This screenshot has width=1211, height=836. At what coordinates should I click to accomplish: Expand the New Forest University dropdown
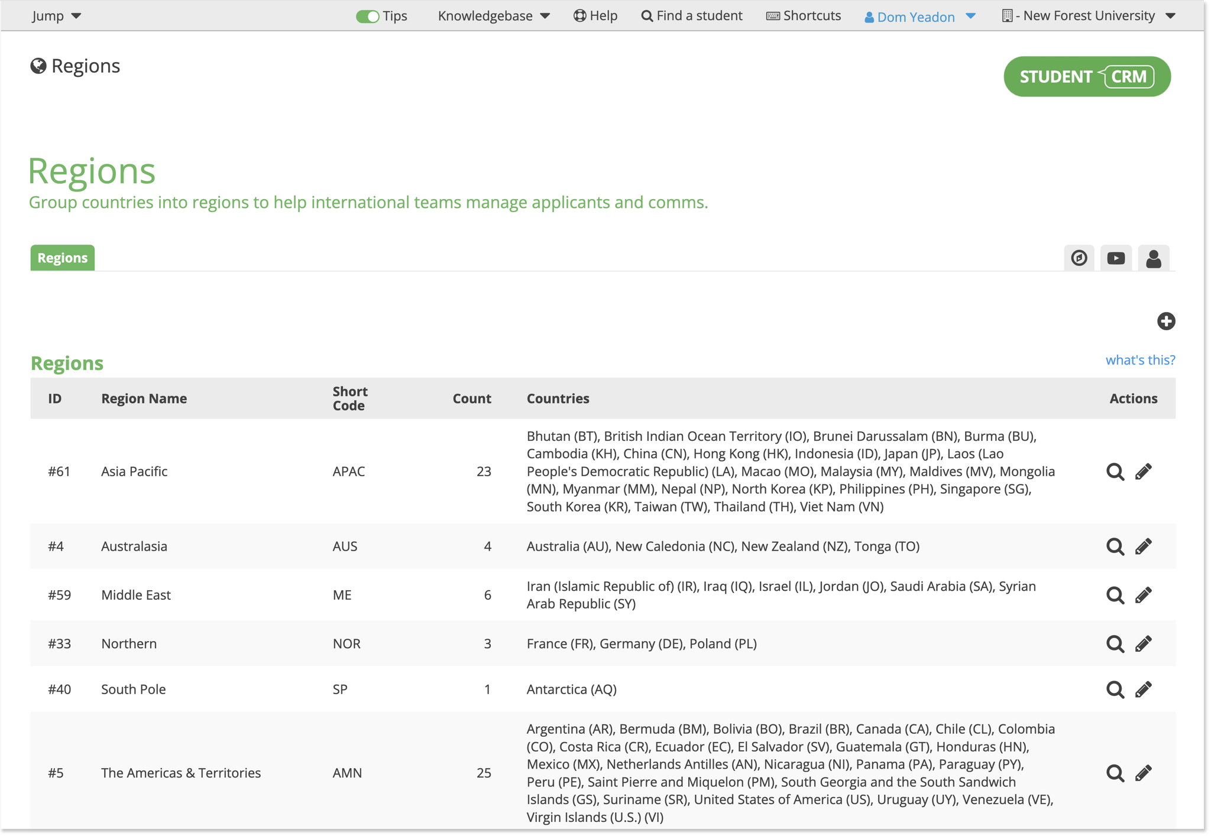point(1088,16)
